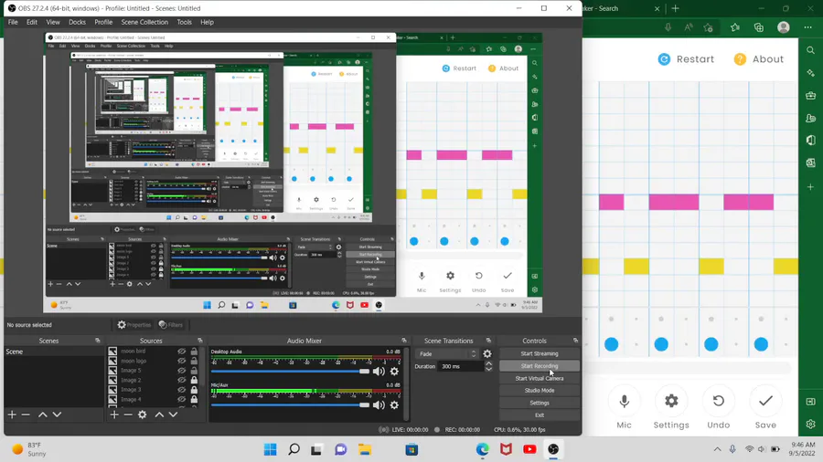Click Start Recording button
Viewport: 823px width, 462px height.
point(539,365)
